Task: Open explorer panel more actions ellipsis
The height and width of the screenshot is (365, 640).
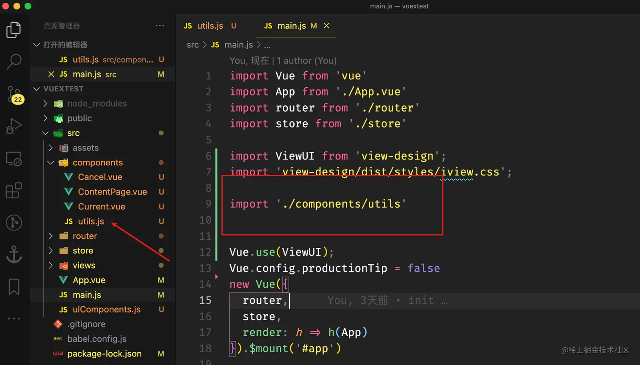Action: (x=160, y=26)
